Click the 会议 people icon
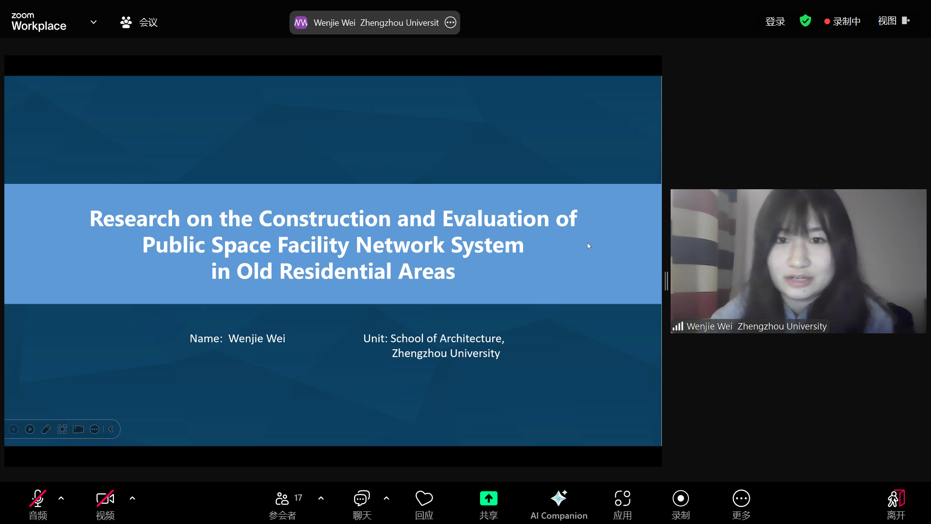Screen dimensions: 931x524 tap(126, 22)
